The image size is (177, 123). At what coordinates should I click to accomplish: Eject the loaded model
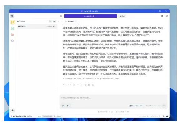pos(122,16)
